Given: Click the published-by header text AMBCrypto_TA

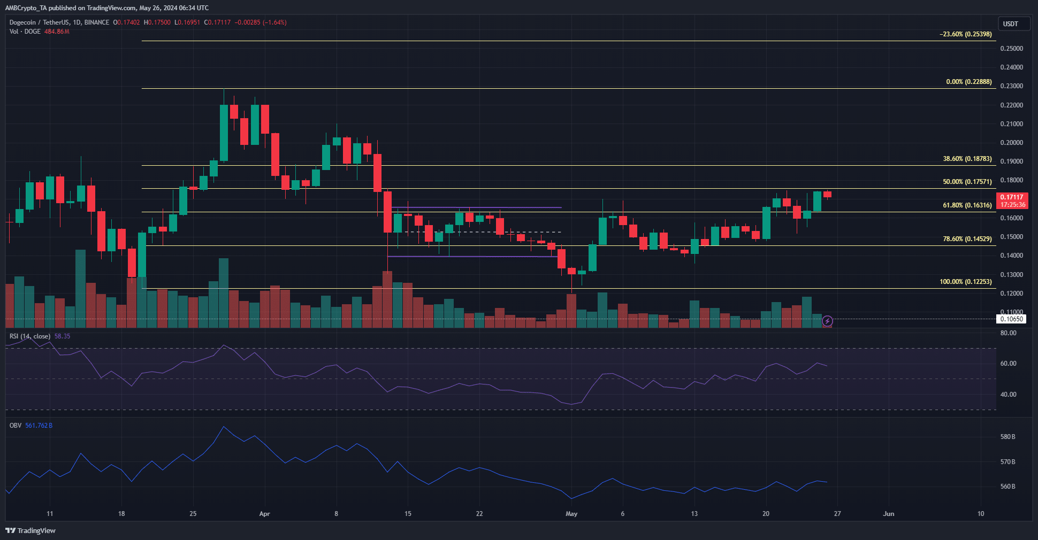Looking at the screenshot, I should [26, 8].
